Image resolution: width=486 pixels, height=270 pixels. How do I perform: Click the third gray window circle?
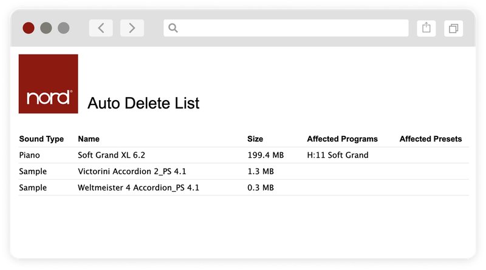[64, 28]
